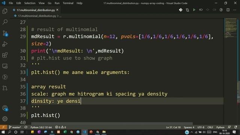Run Python file with green play button

pyautogui.click(x=194, y=10)
